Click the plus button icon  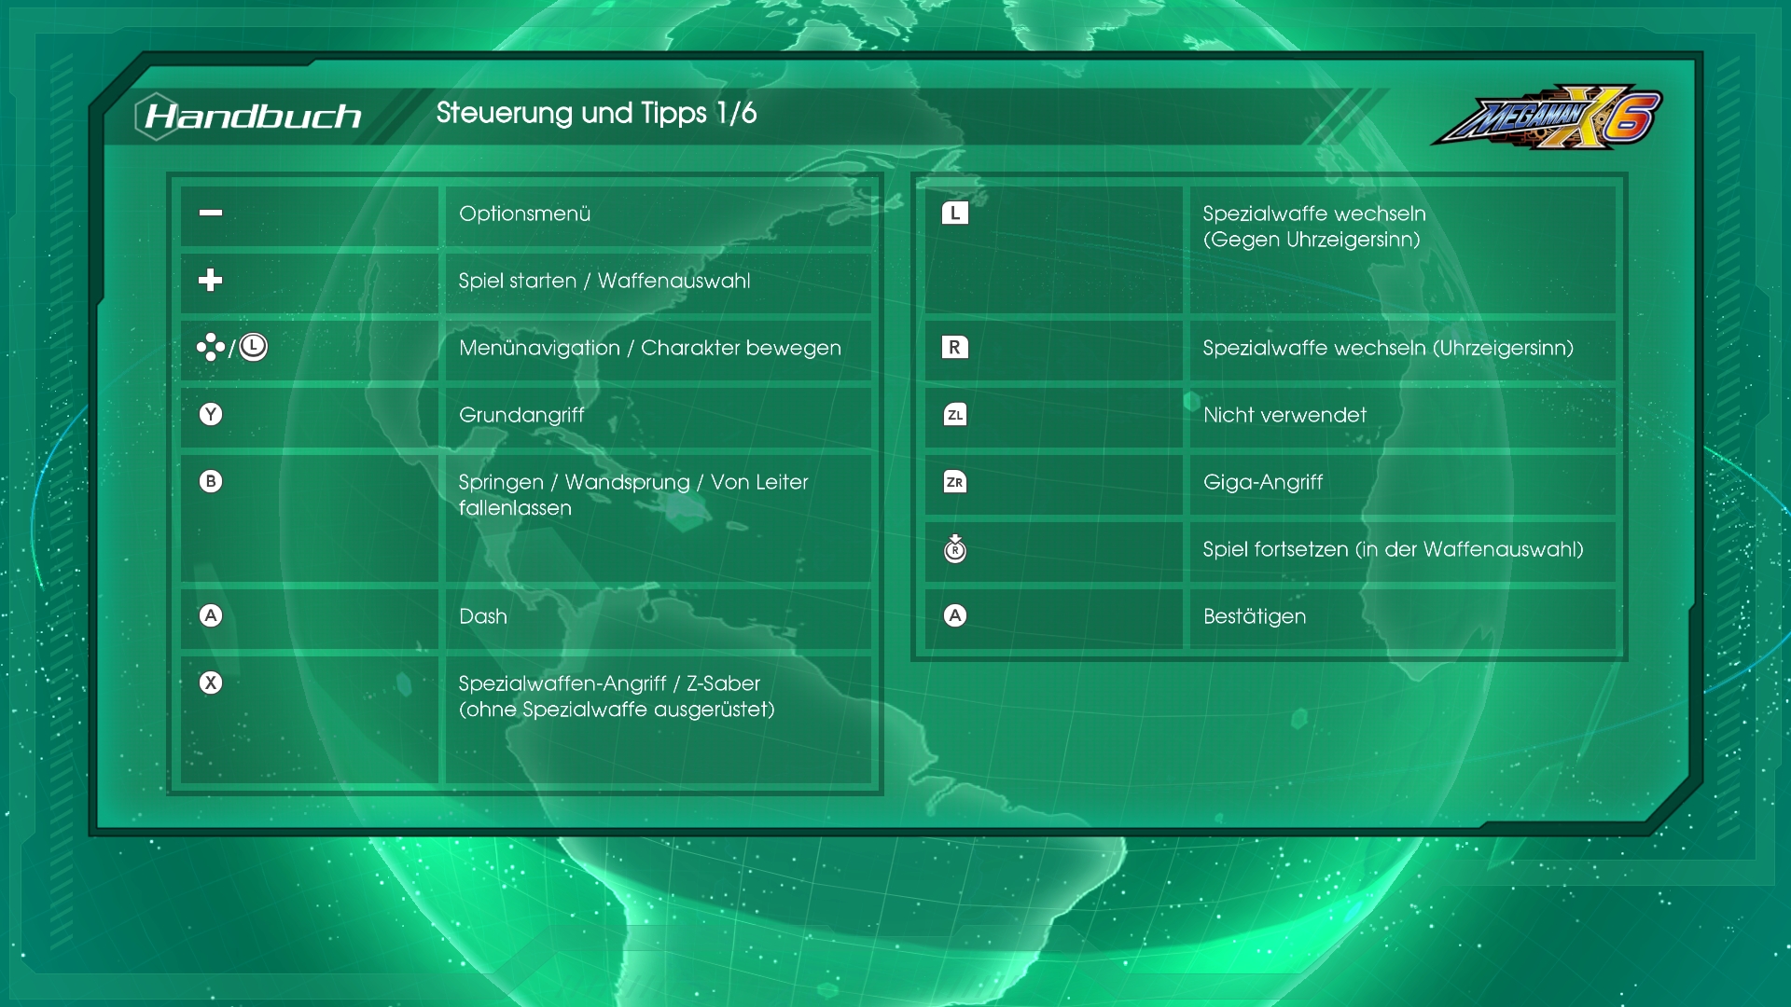pos(211,280)
